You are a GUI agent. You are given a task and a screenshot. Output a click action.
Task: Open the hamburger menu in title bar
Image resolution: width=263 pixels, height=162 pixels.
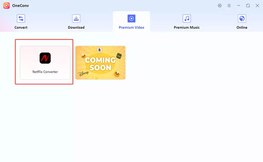pos(229,6)
